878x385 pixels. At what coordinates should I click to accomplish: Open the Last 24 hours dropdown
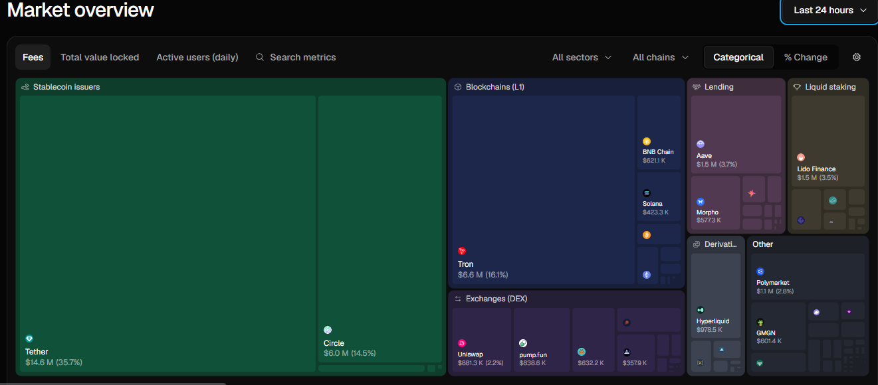tap(830, 10)
